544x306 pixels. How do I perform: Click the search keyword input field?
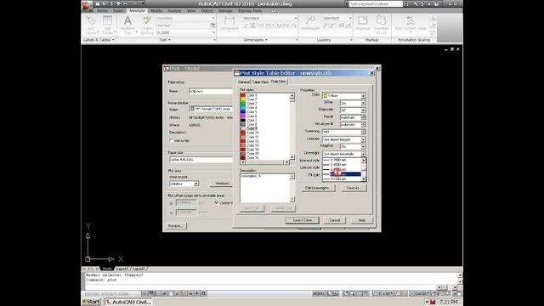(376, 3)
